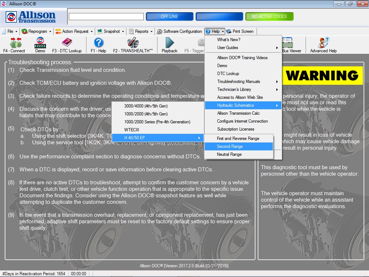Click the 00:00:00 timer in status bar
This screenshot has height=277, width=369.
click(x=79, y=274)
